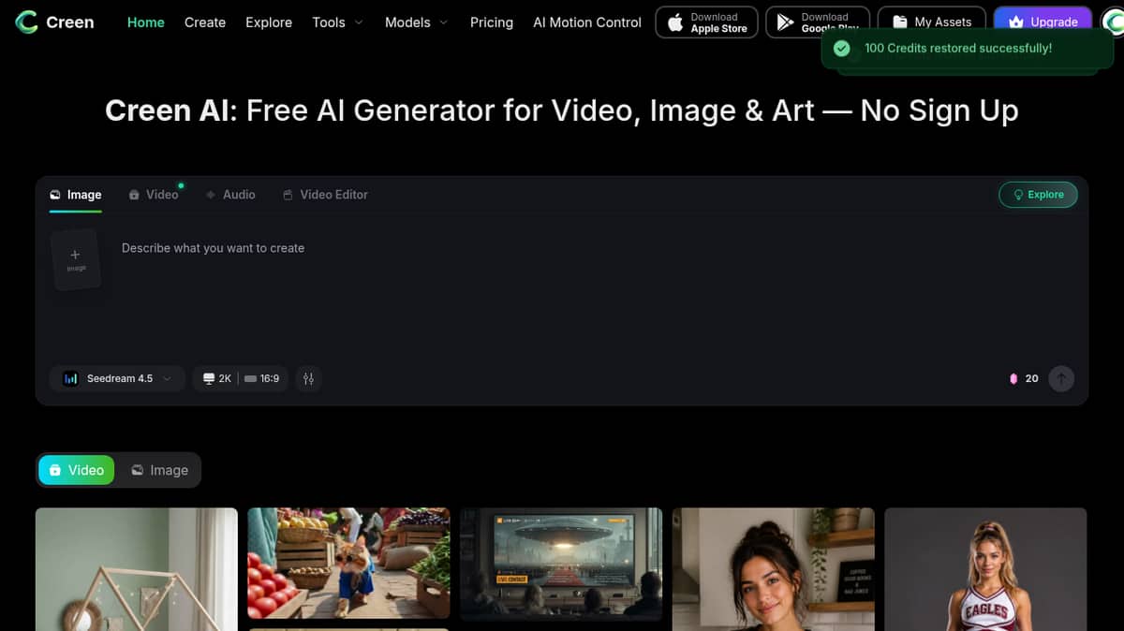
Task: Toggle gallery to Image view
Action: [159, 470]
